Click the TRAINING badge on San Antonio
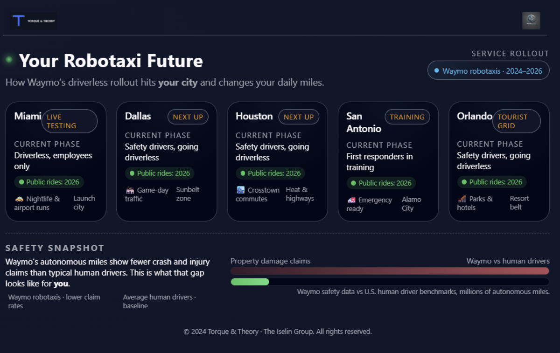The image size is (560, 353). click(x=407, y=117)
